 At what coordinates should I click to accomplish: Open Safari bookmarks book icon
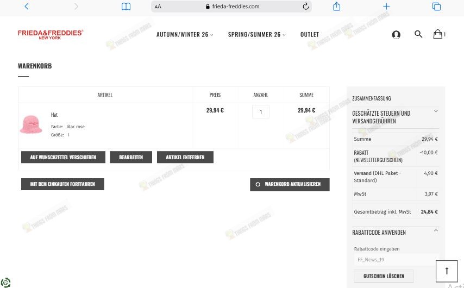[126, 7]
